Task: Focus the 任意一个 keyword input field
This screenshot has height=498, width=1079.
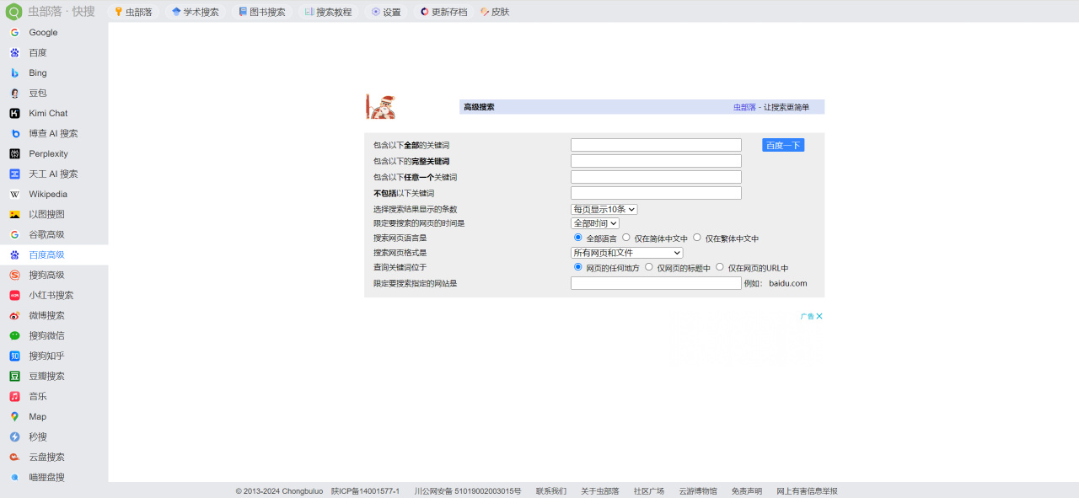Action: 656,177
